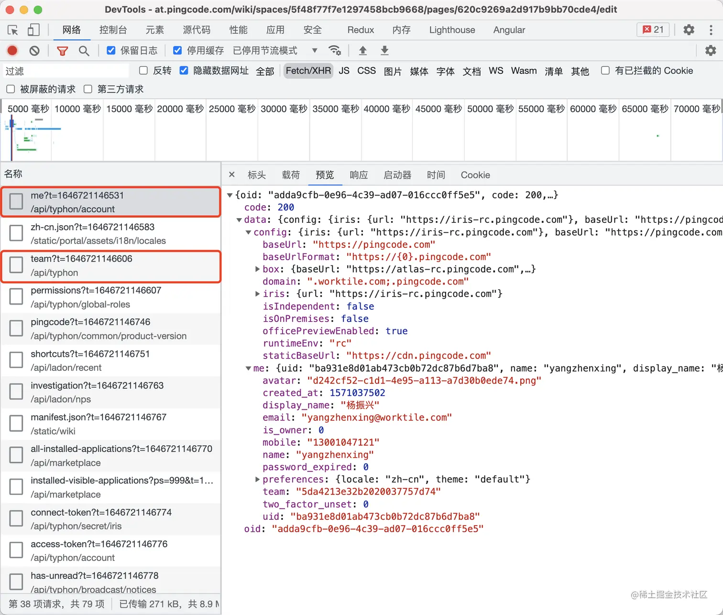
Task: Click the 名称 name column header
Action: pyautogui.click(x=110, y=174)
